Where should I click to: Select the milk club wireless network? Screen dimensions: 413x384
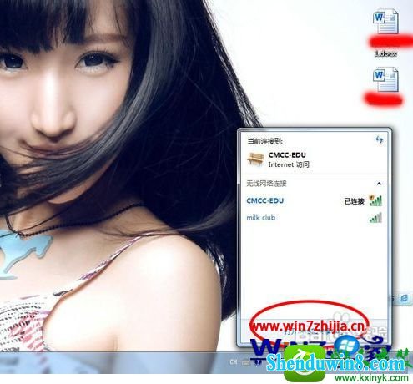pos(315,217)
